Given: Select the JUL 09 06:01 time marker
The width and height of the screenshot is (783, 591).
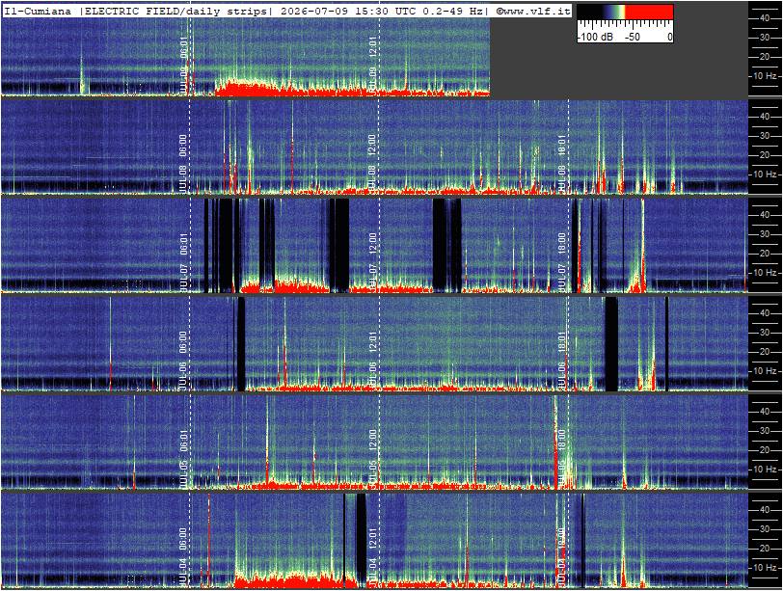Looking at the screenshot, I should click(183, 65).
